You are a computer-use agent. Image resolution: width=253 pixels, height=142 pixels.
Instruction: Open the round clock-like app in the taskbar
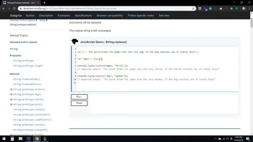[x=29, y=138]
